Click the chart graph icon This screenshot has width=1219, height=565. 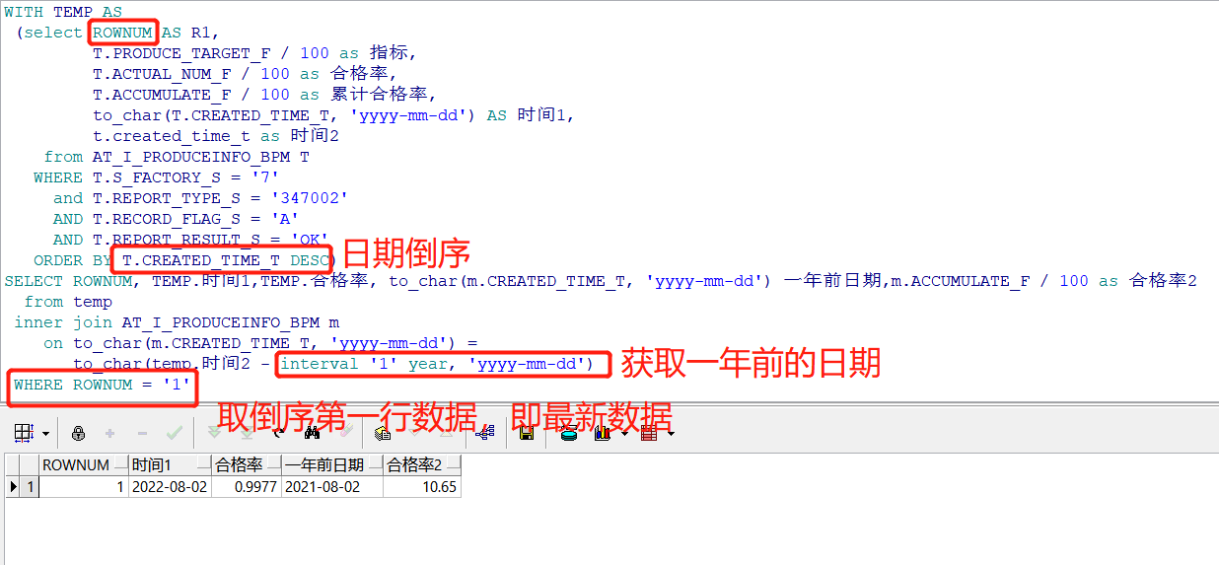[601, 432]
